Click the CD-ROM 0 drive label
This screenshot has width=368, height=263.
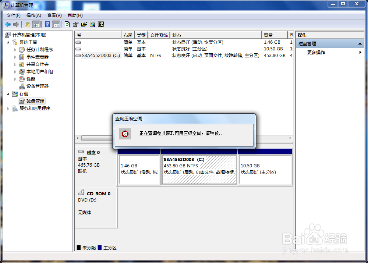(x=99, y=194)
